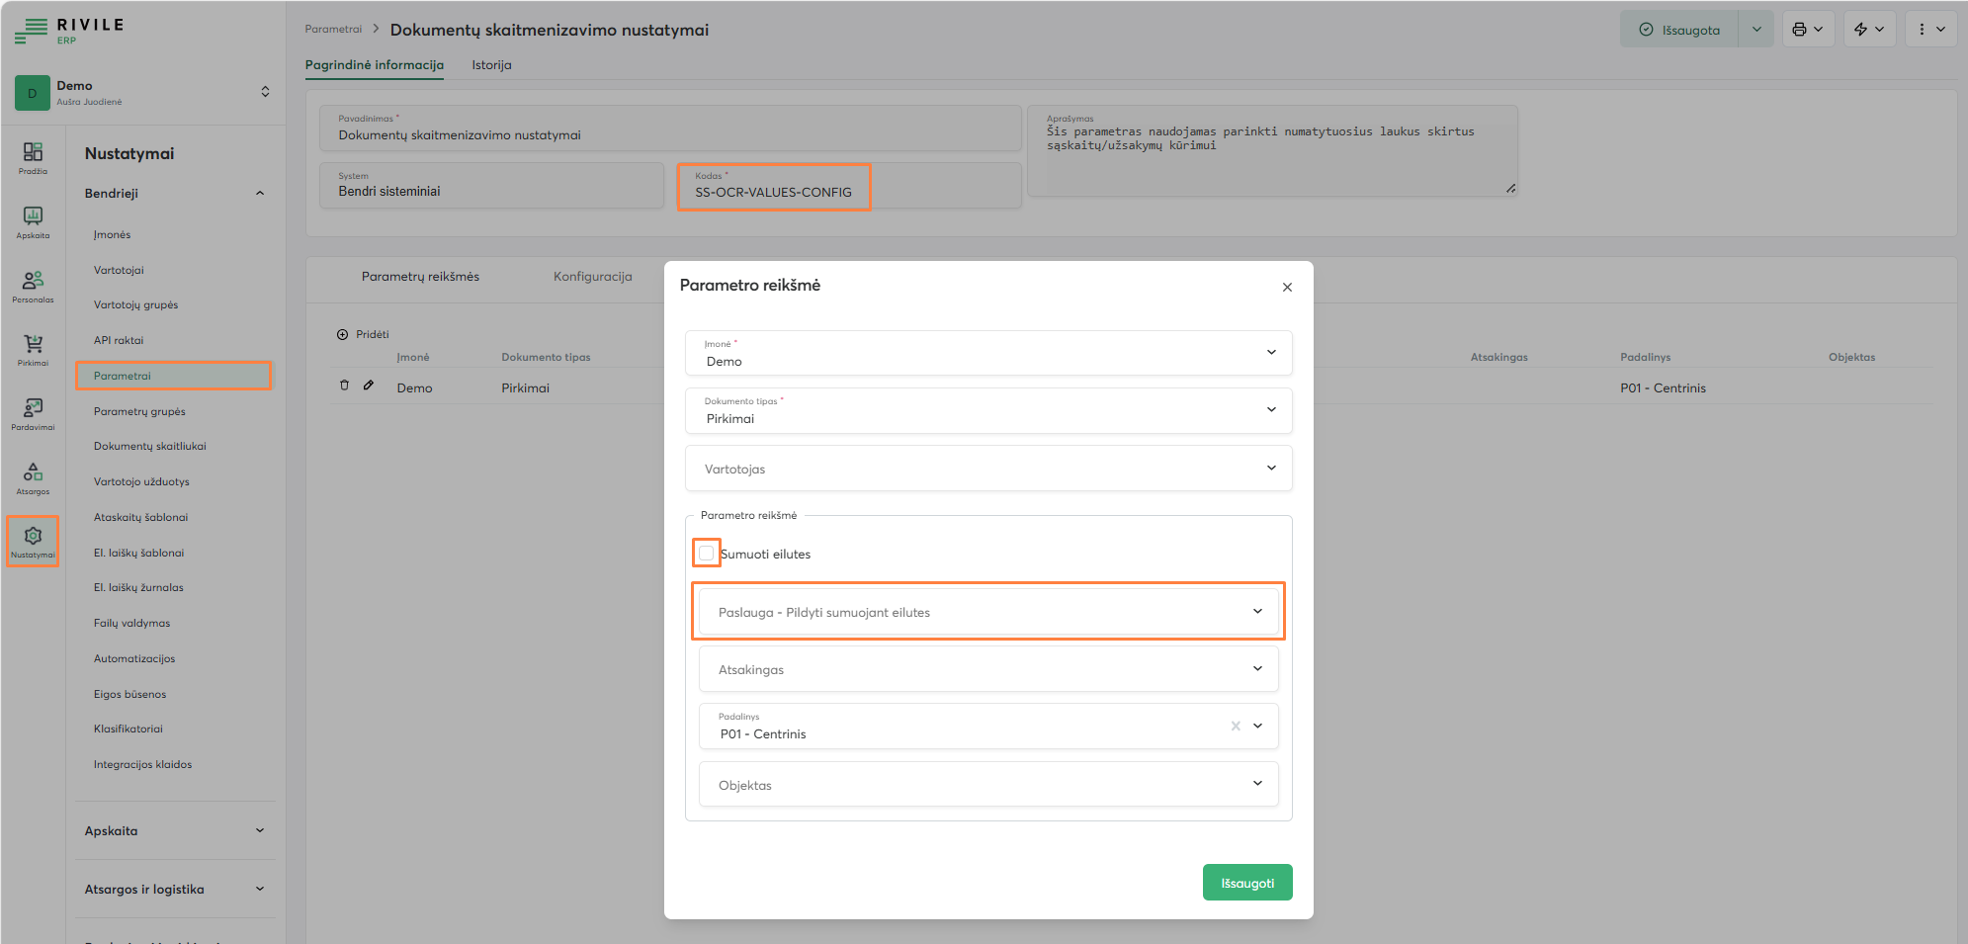This screenshot has height=944, width=1968.
Task: Open El. laiškų šablonai menu item
Action: [x=138, y=553]
